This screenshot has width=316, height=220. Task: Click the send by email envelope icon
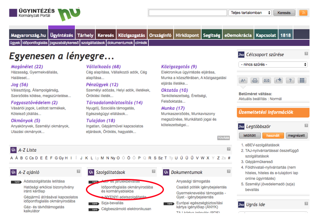[x=266, y=80]
